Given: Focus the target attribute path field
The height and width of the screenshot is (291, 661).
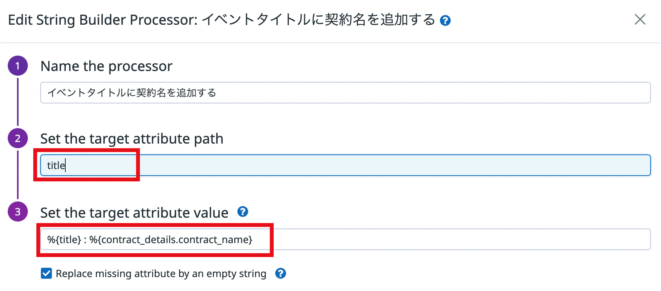Looking at the screenshot, I should 345,165.
